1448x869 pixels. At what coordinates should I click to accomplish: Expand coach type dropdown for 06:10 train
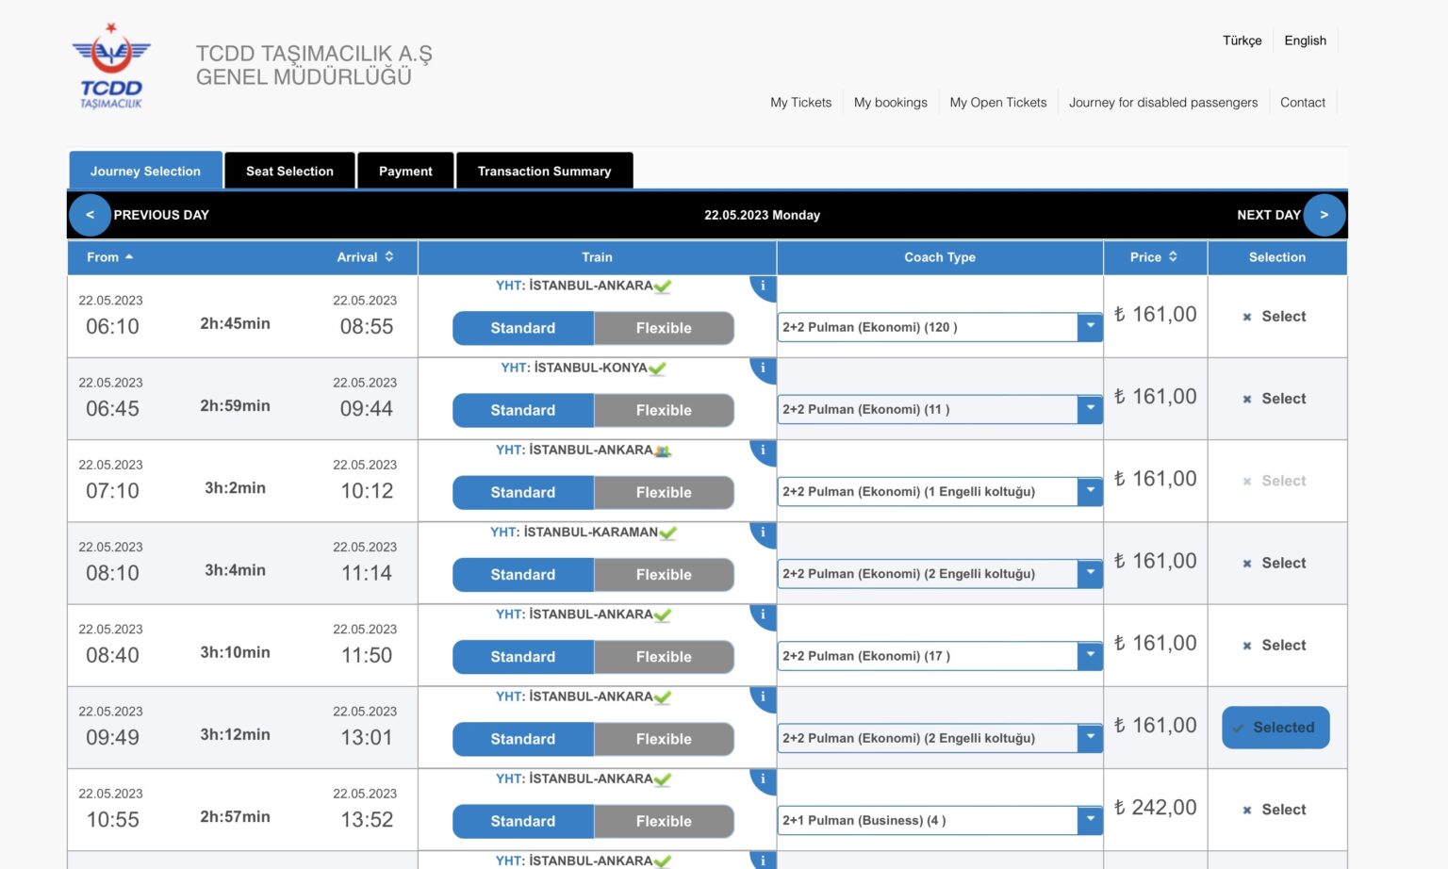[1090, 327]
